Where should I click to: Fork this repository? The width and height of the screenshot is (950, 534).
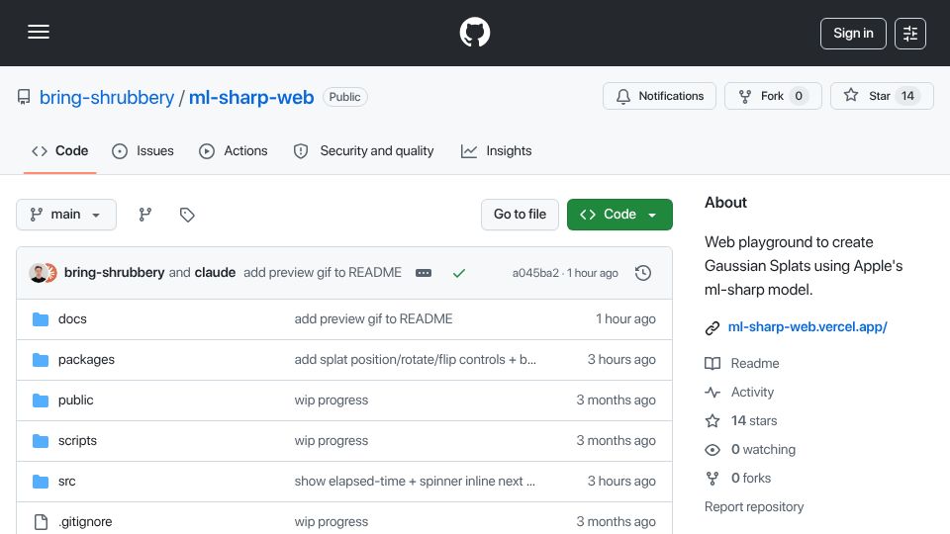click(x=773, y=96)
